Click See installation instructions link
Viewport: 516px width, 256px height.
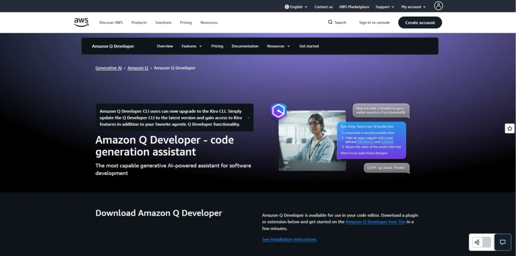(x=289, y=239)
